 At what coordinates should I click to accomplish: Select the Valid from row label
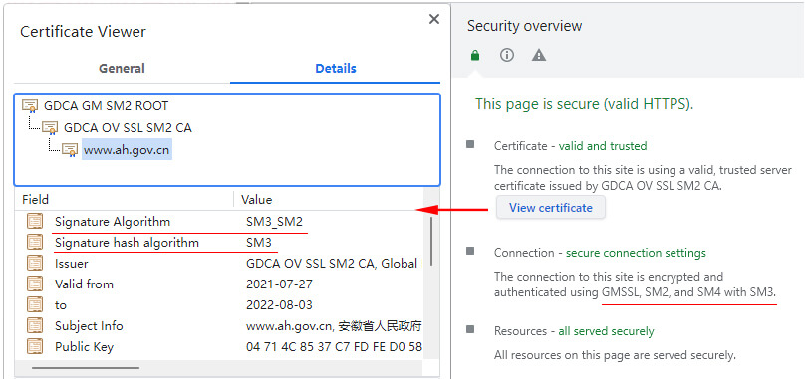pyautogui.click(x=84, y=284)
